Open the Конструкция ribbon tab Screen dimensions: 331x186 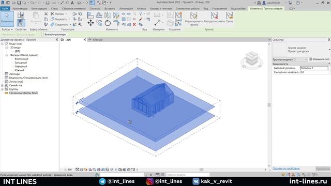[39, 9]
